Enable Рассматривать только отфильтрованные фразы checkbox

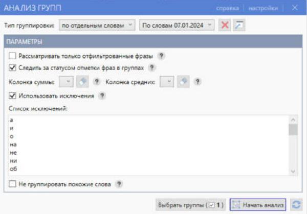coord(12,56)
